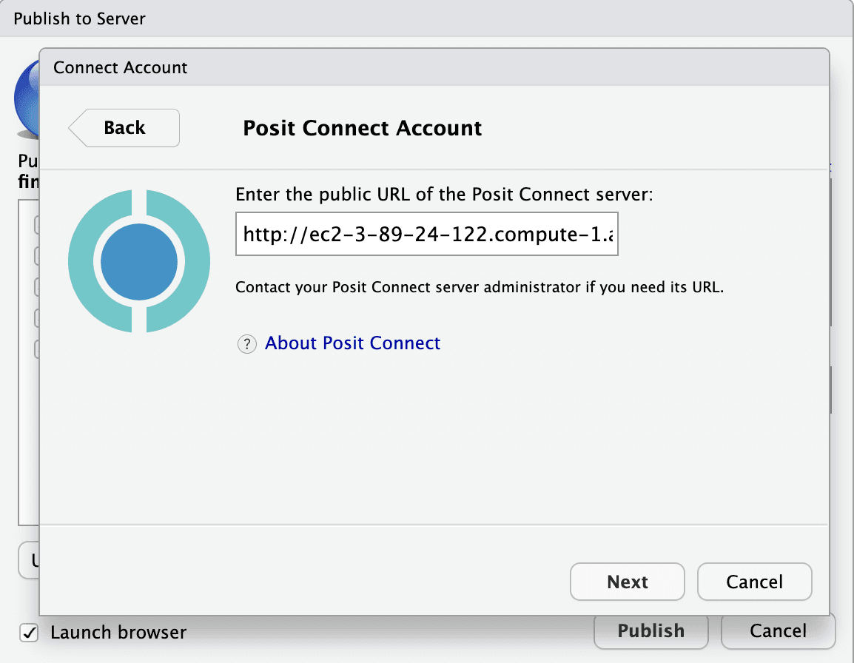Open the About Posit Connect link

[352, 343]
